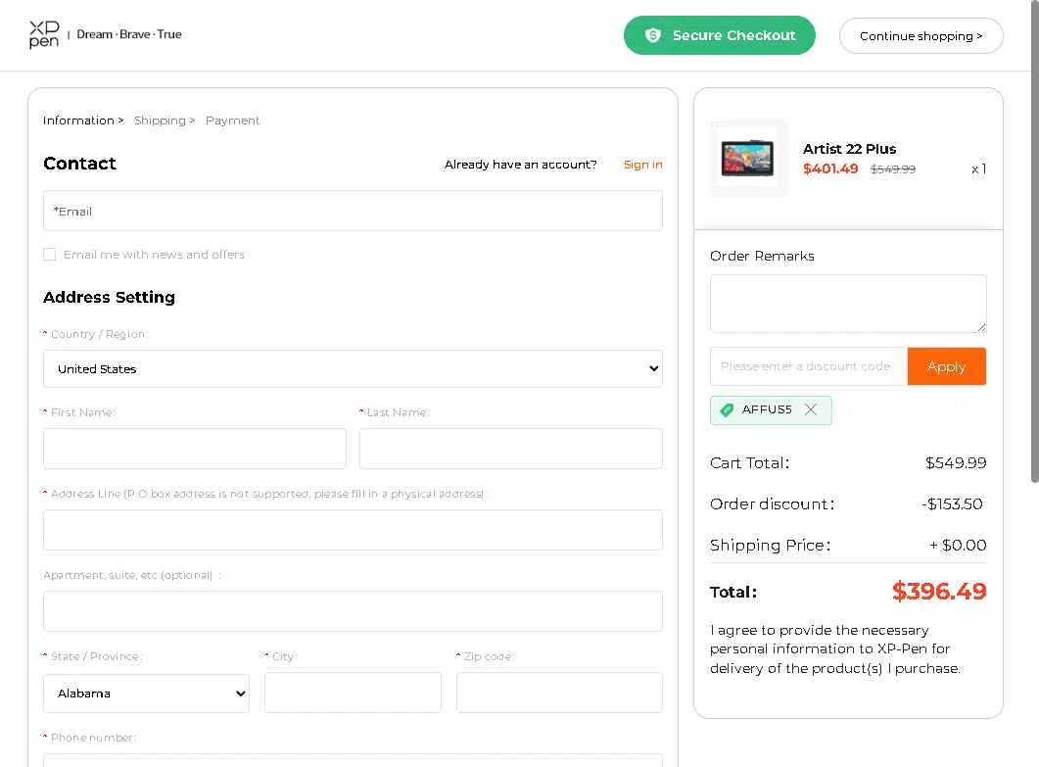
Task: Click the struck-through $549.99 price
Action: point(892,169)
